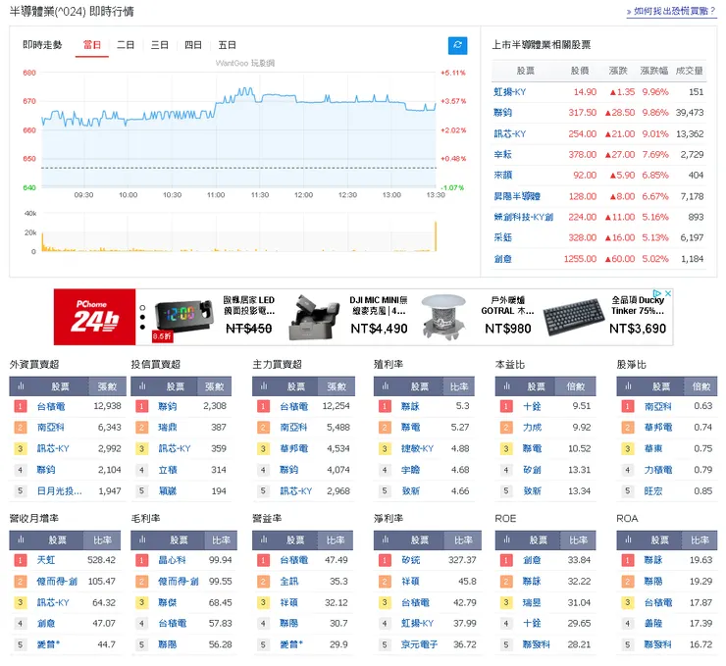This screenshot has width=726, height=666.
Task: Click bar-chart icon in ROA table header
Action: [628, 539]
